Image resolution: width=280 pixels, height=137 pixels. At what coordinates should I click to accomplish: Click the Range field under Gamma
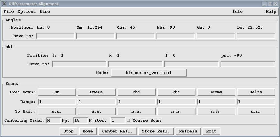click(216, 102)
